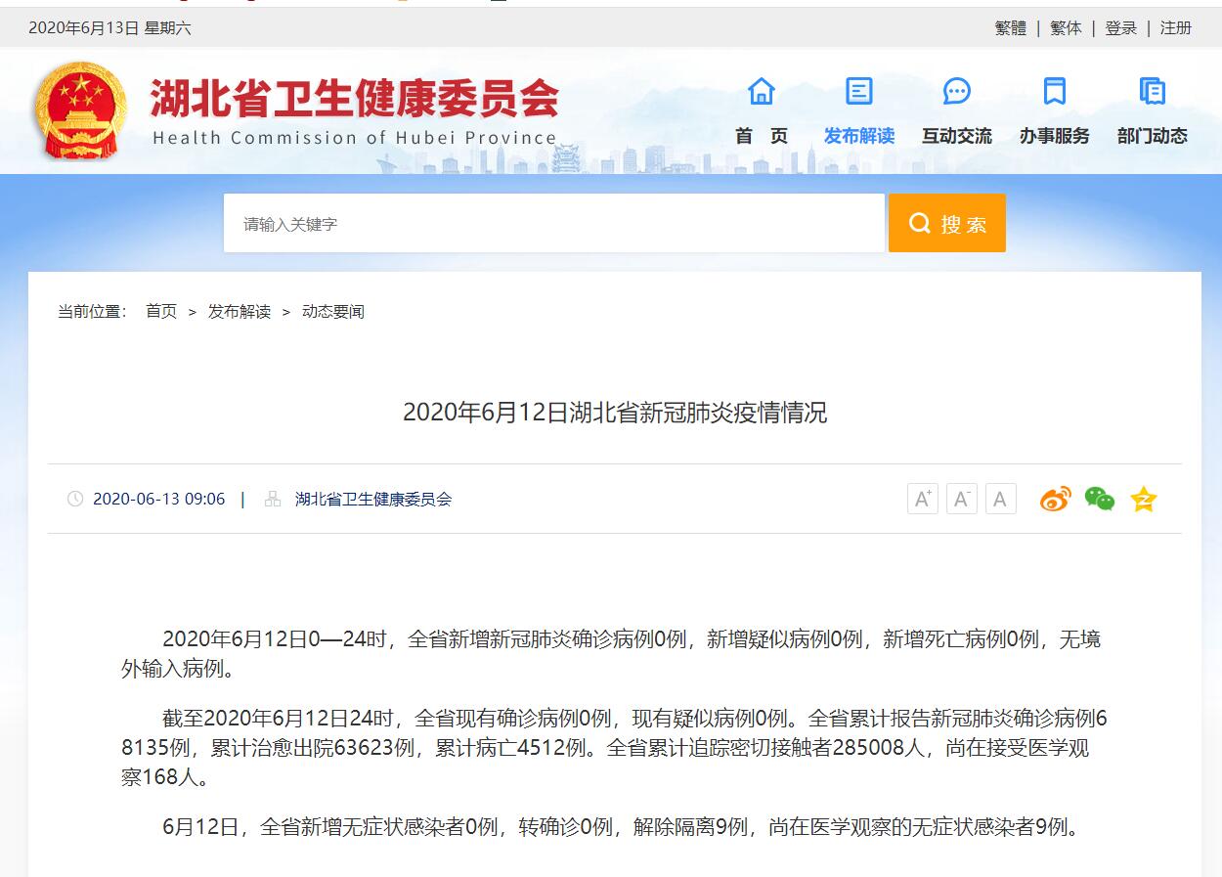The height and width of the screenshot is (877, 1222).
Task: Share to QQ Zone star icon
Action: point(1144,500)
